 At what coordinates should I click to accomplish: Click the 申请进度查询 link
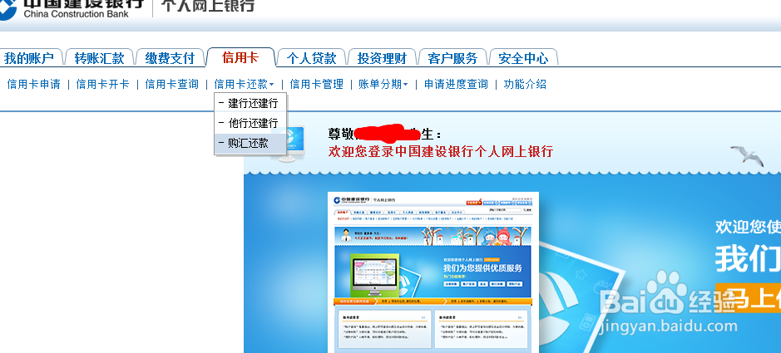457,85
